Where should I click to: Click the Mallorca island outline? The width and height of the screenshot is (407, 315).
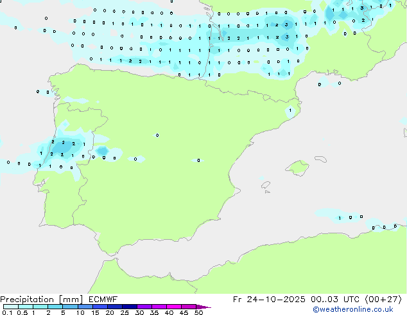point(297,168)
